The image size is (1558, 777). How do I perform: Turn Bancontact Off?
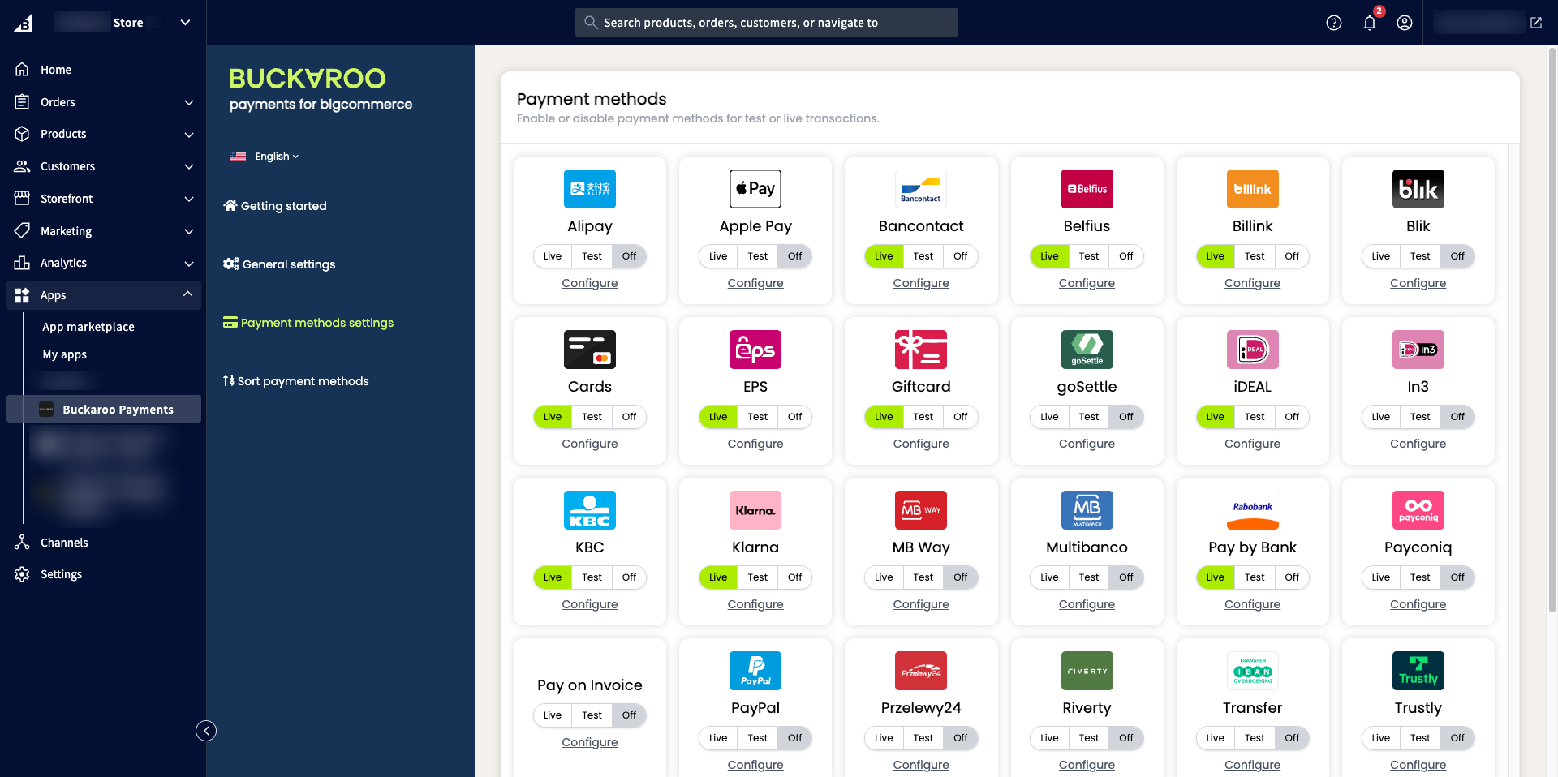(x=960, y=256)
